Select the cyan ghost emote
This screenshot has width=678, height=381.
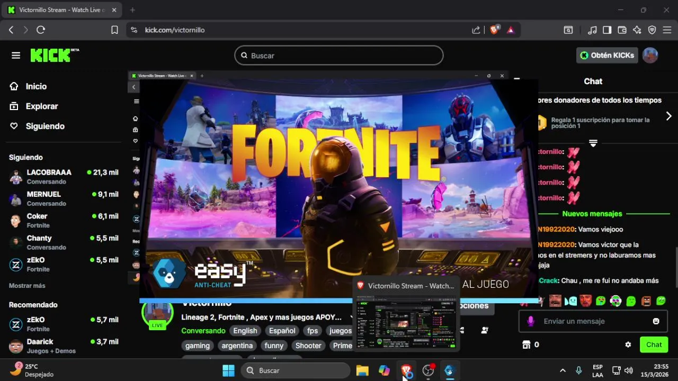tap(570, 301)
